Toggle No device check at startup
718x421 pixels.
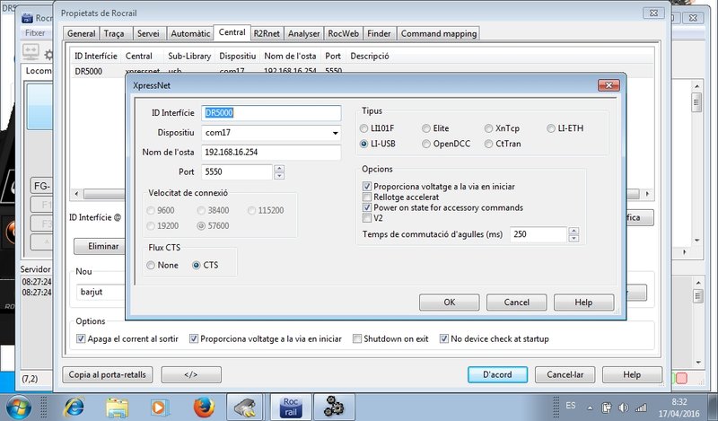tap(443, 339)
